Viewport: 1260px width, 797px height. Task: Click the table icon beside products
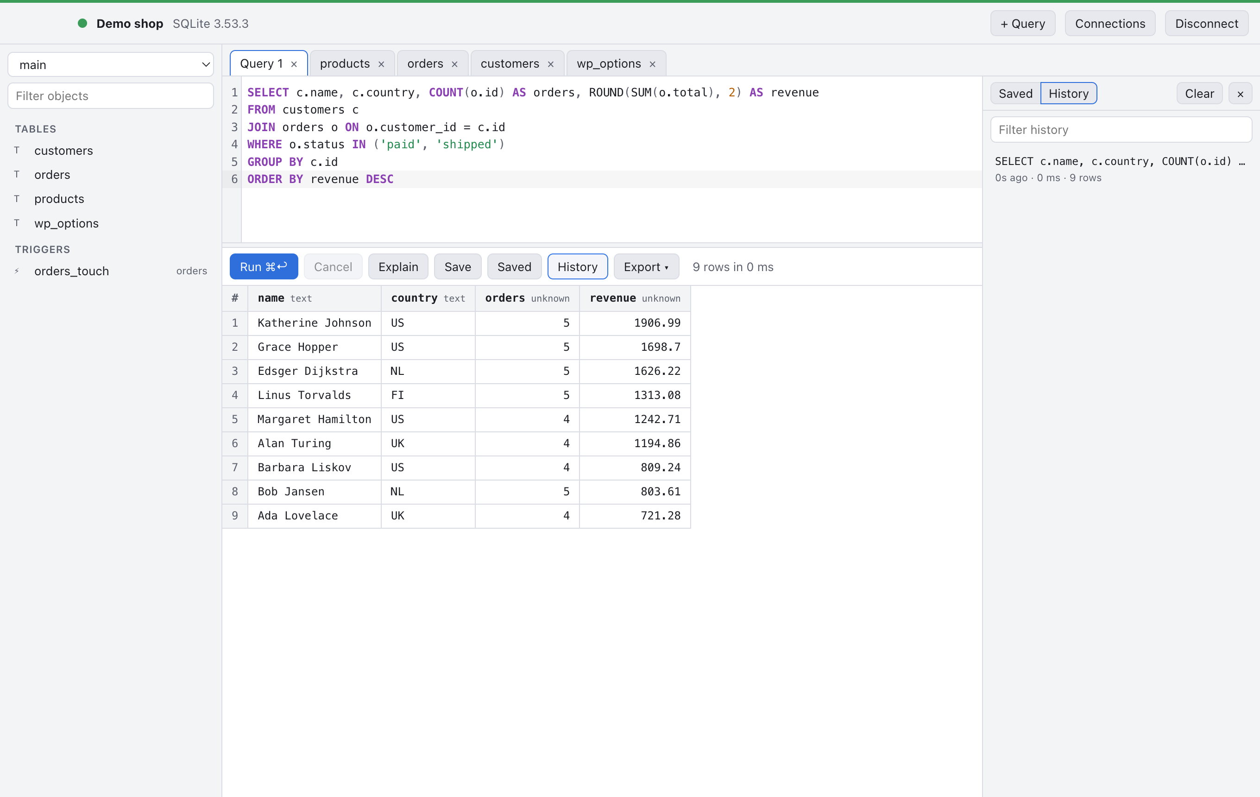(17, 199)
